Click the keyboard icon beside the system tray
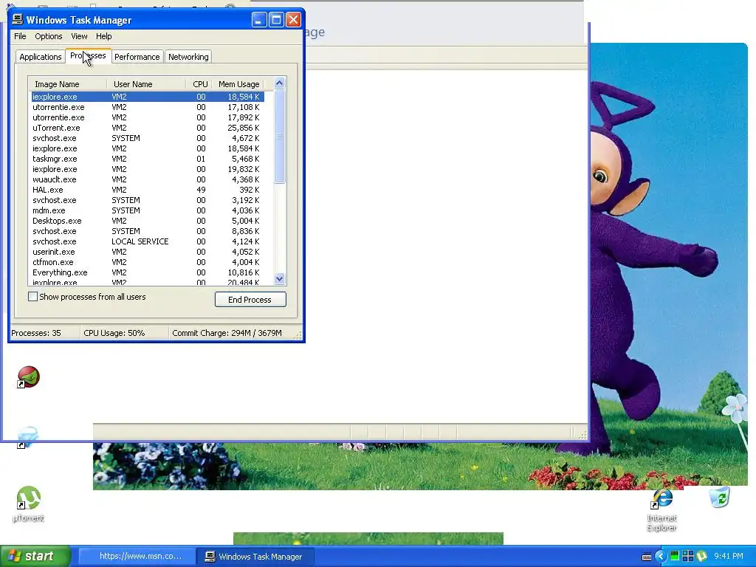 point(647,557)
